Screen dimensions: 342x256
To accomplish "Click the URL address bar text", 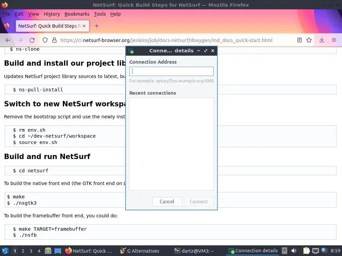I will [166, 40].
